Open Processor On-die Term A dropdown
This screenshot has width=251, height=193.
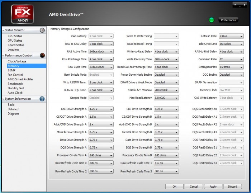[101, 155]
